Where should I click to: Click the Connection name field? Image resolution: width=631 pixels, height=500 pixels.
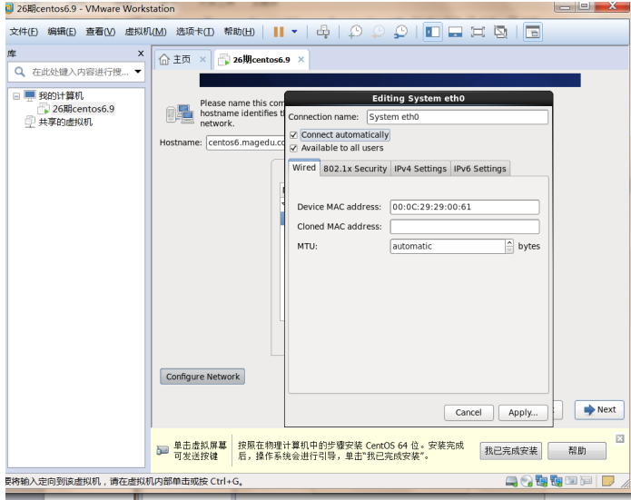point(458,117)
